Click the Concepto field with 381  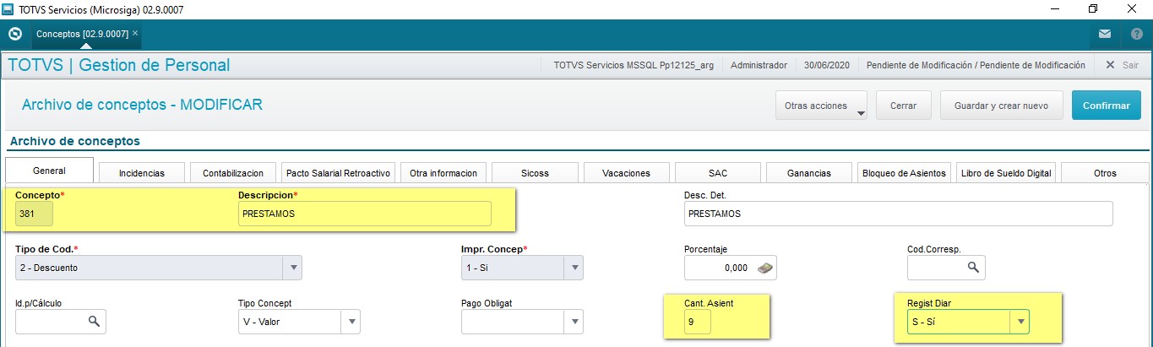coord(34,214)
